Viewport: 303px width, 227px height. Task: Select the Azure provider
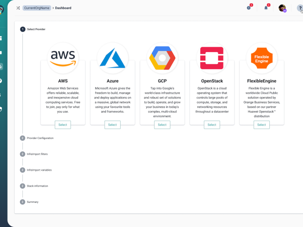click(x=113, y=125)
